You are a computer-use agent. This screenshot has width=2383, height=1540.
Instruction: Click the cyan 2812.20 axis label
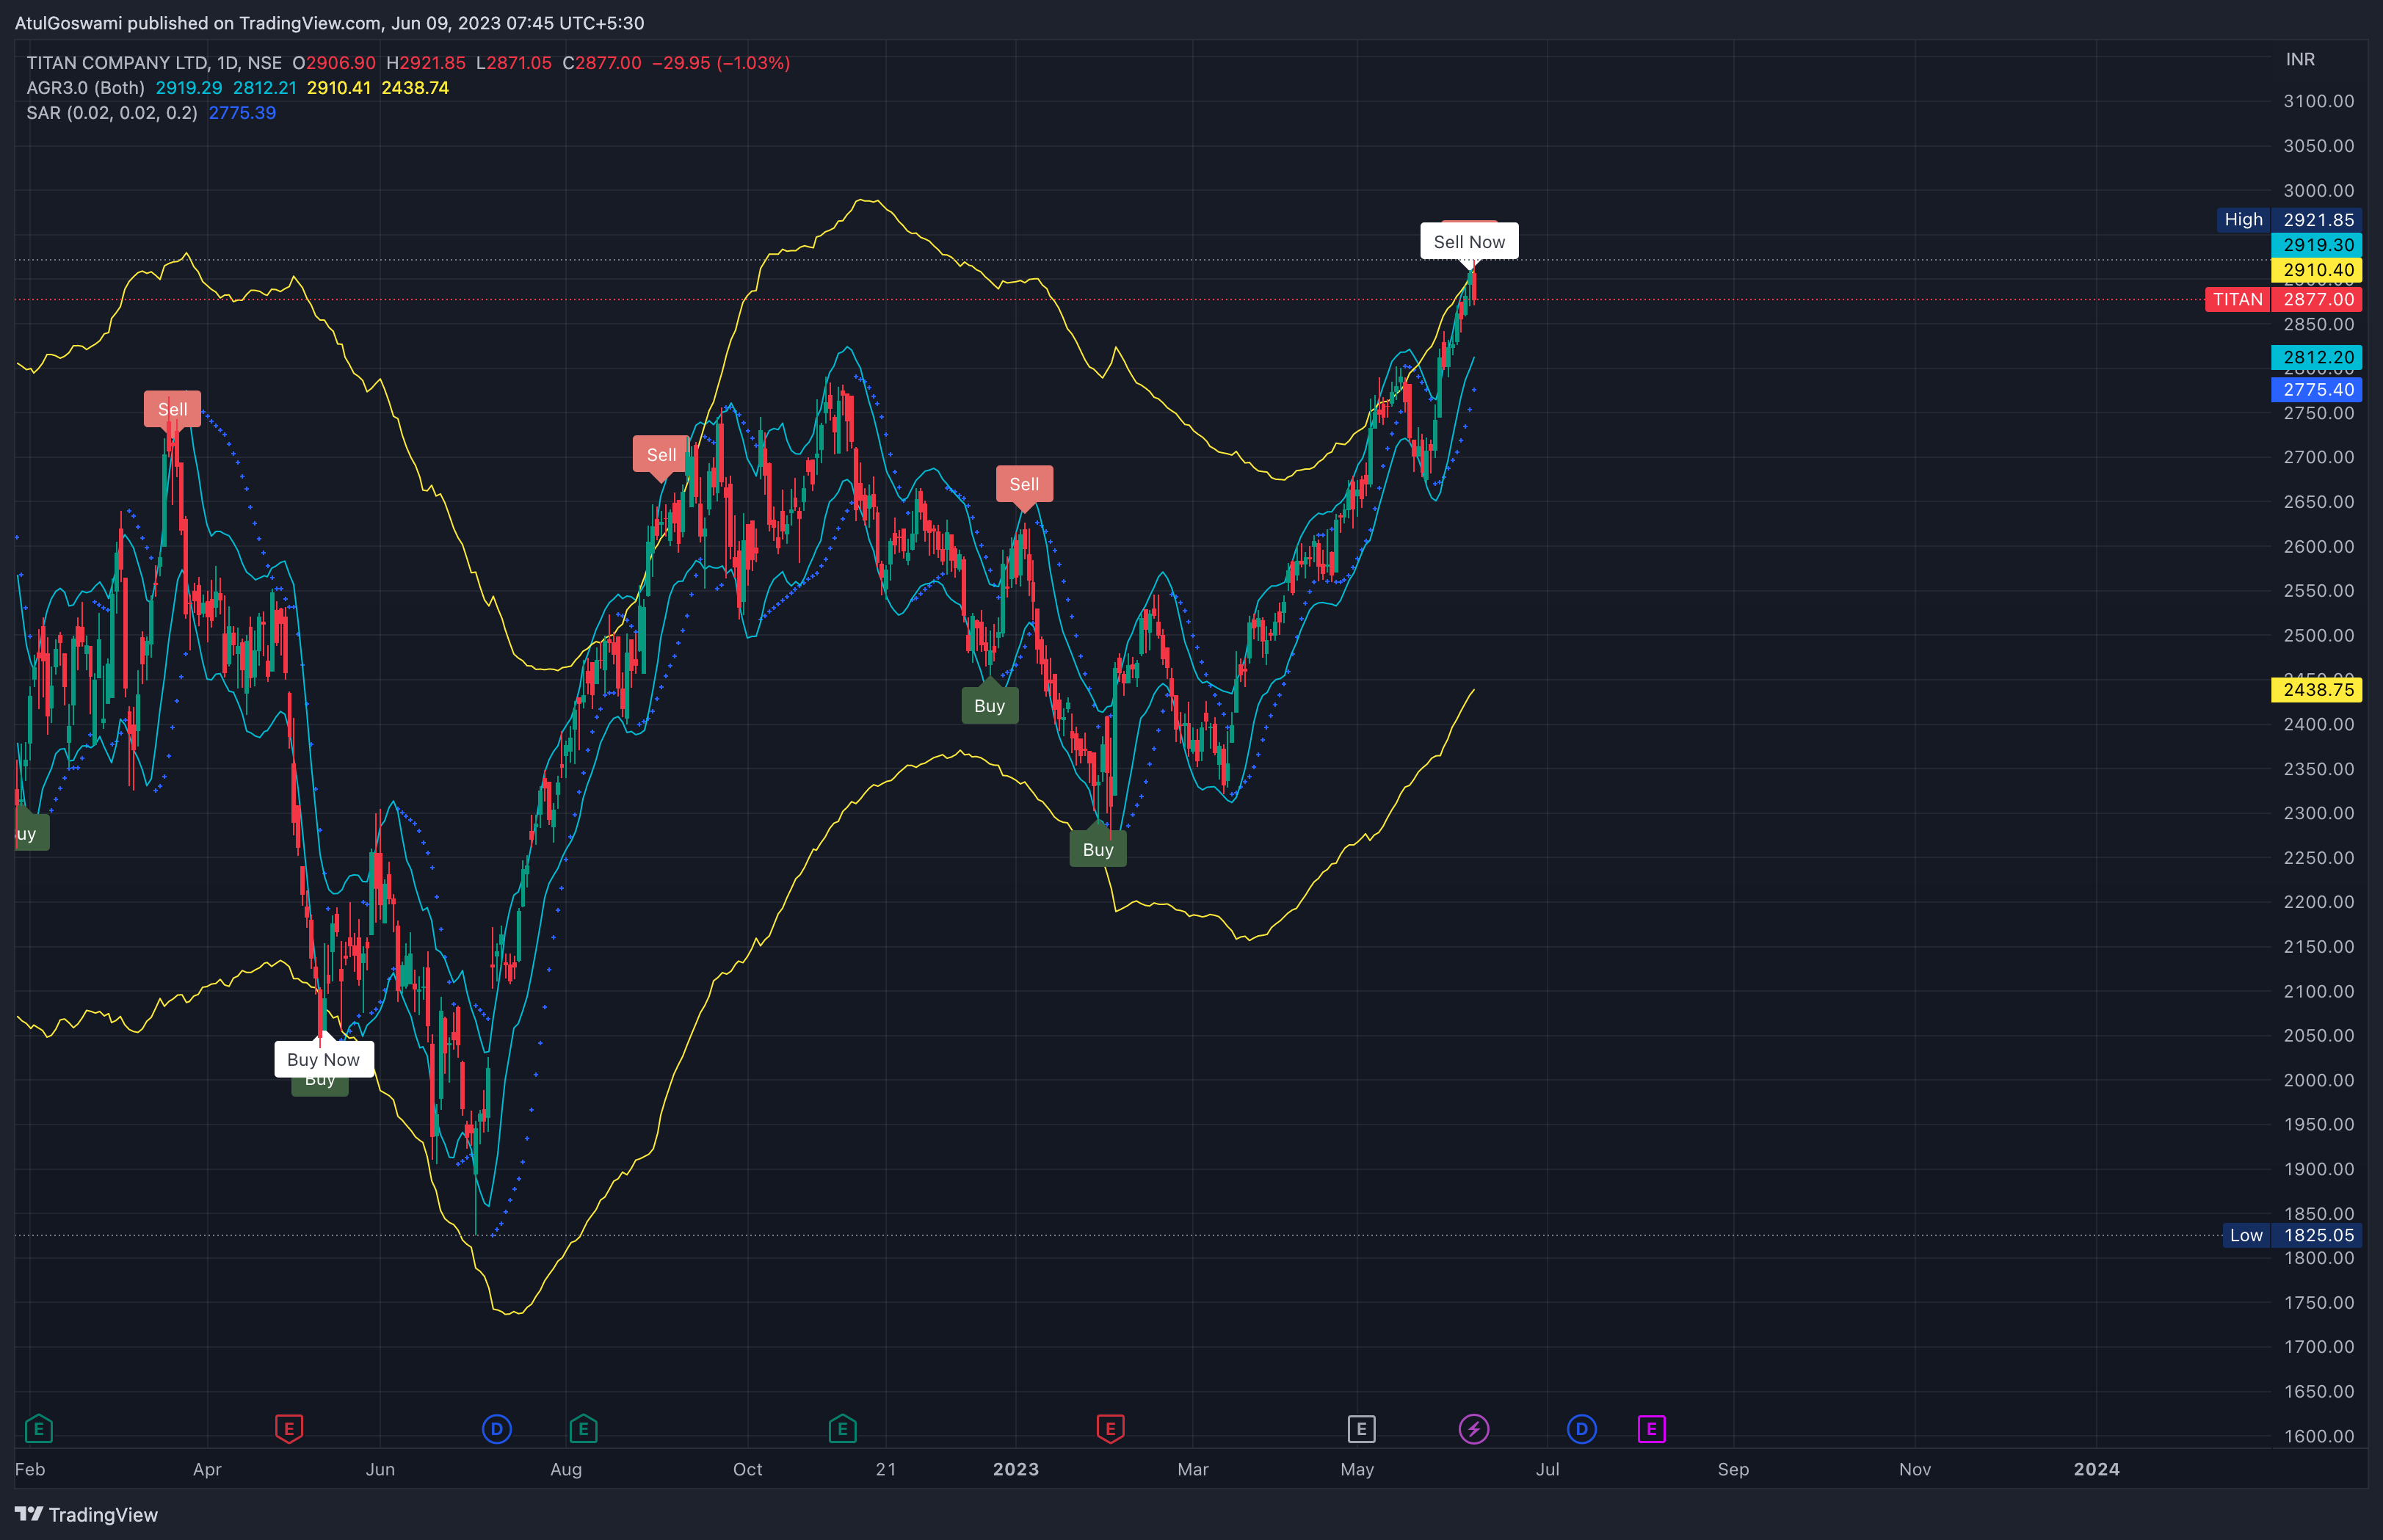click(2317, 357)
